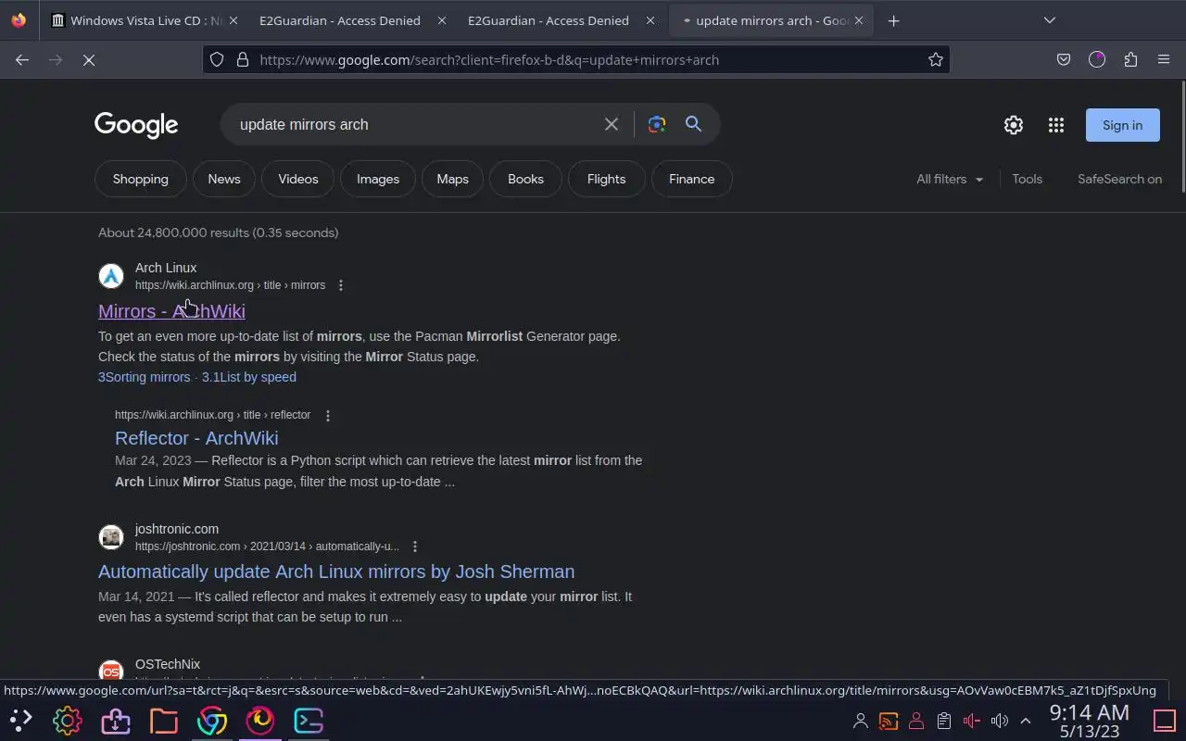
Task: Select the Maps filter
Action: coord(453,179)
